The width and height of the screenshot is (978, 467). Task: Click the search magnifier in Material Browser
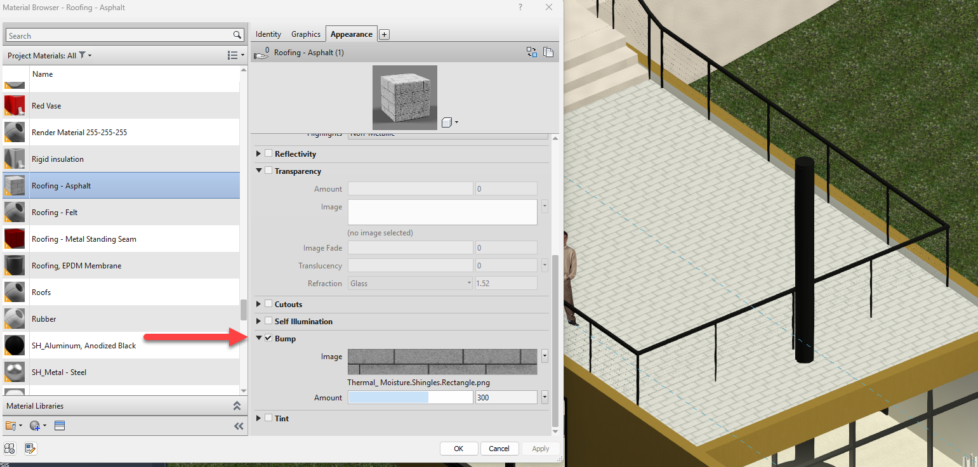(237, 35)
